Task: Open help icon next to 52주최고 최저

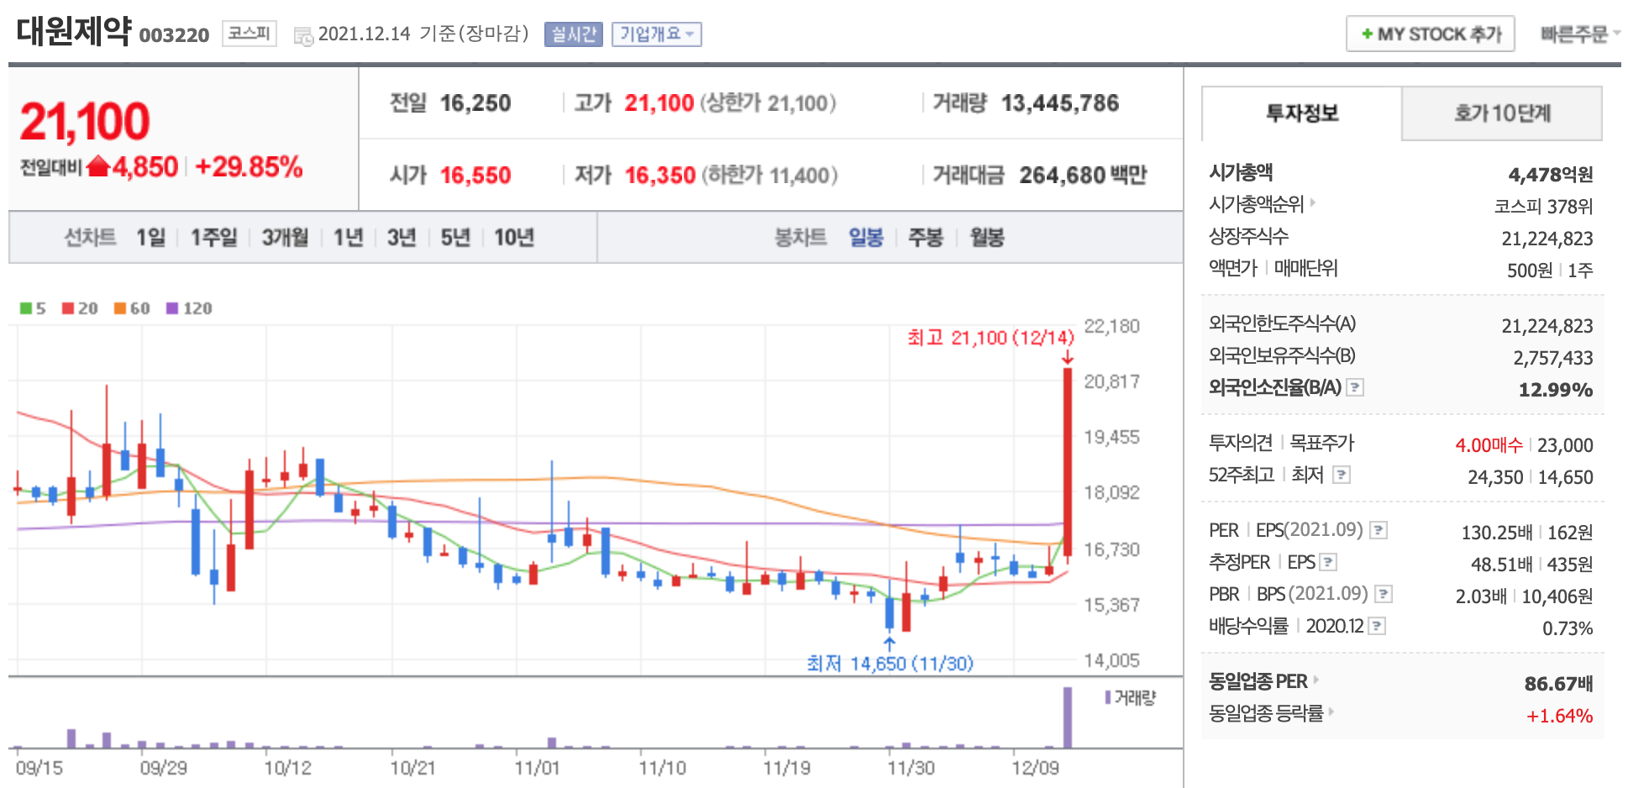Action: coord(1342,475)
